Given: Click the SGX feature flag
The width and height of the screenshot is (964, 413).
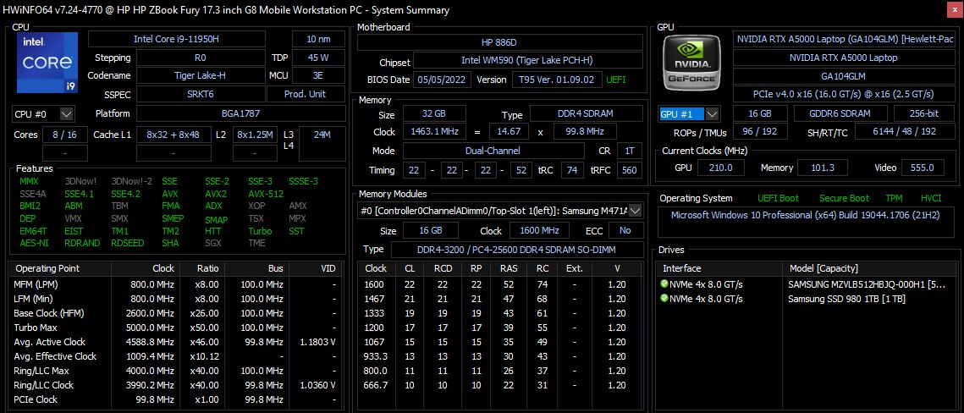Looking at the screenshot, I should [x=213, y=243].
